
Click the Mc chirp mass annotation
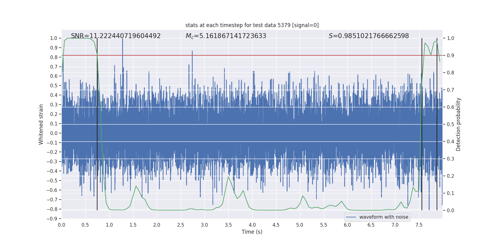[x=226, y=36]
